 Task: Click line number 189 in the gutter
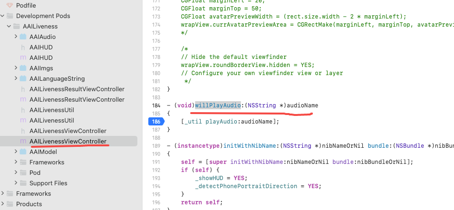click(x=156, y=145)
